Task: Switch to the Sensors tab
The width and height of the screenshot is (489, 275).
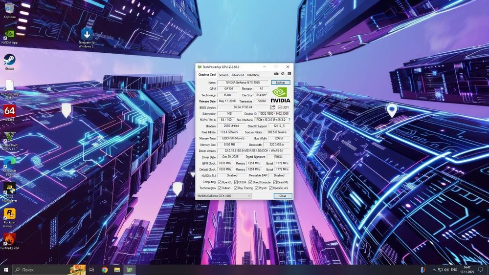Action: click(x=223, y=75)
